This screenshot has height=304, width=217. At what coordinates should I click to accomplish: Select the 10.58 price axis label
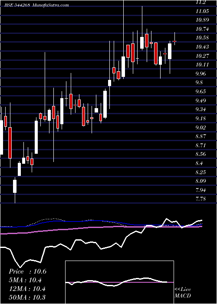click(x=202, y=38)
